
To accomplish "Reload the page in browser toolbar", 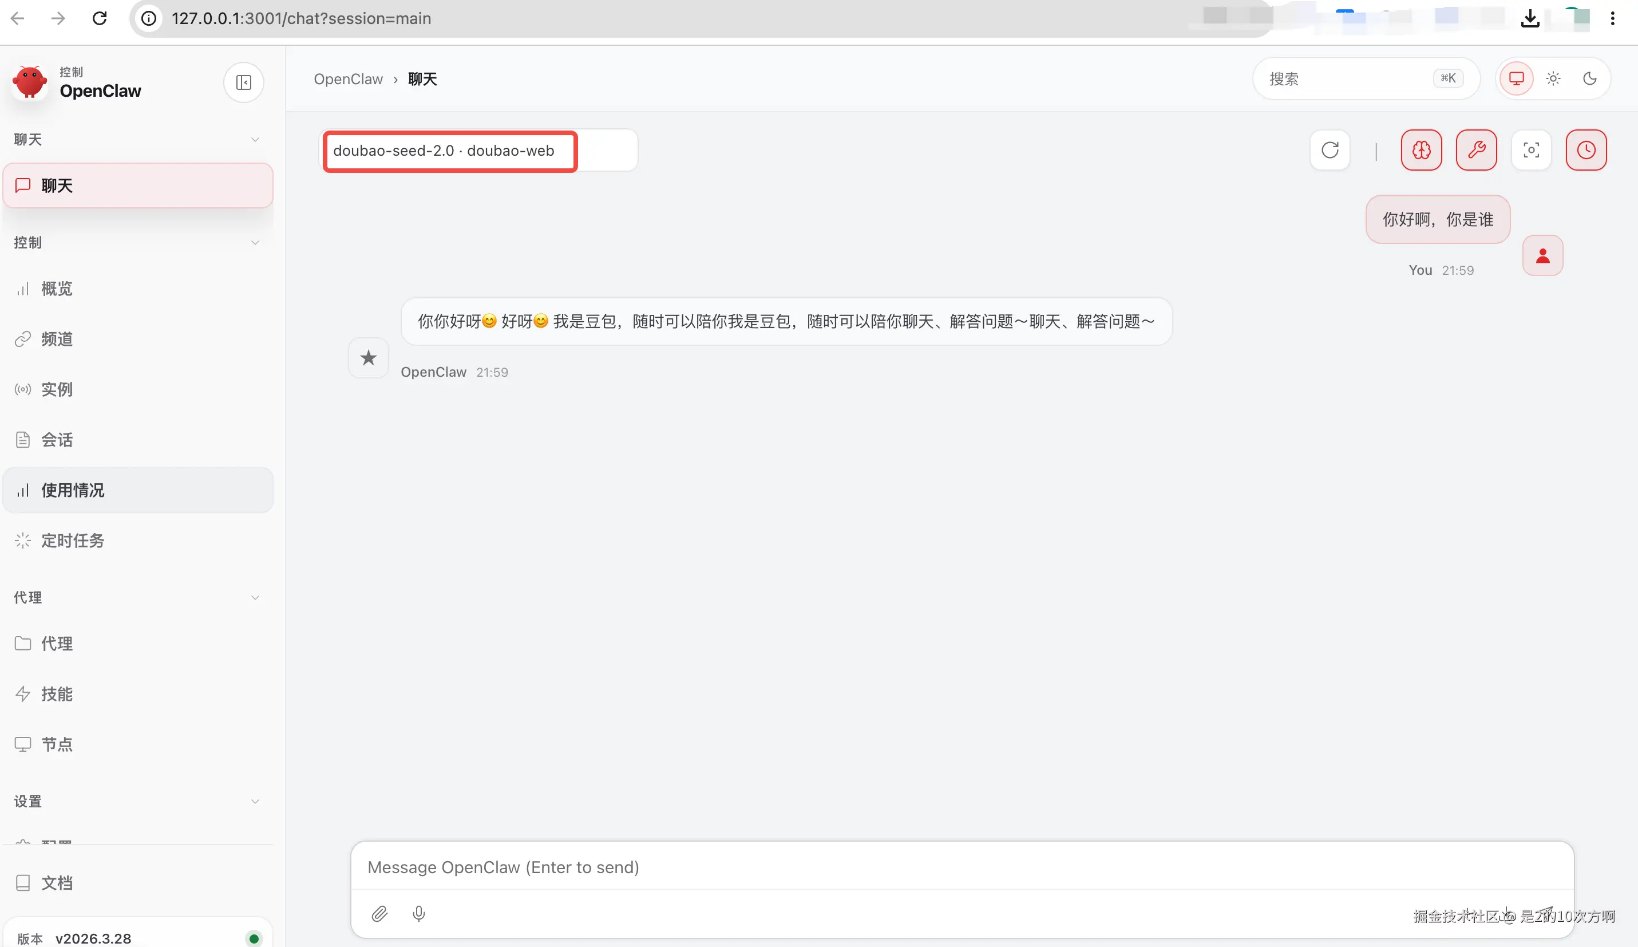I will coord(100,18).
